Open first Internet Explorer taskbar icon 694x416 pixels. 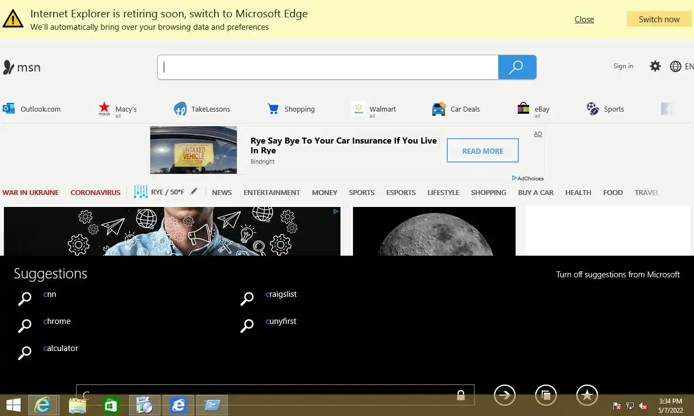(x=43, y=405)
